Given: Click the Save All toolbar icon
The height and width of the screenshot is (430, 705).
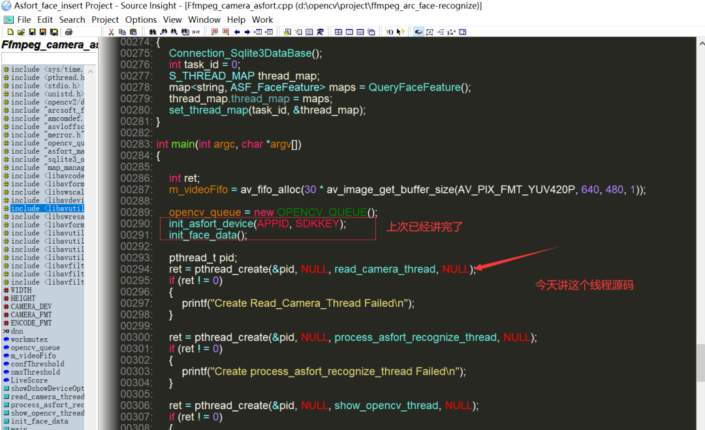Looking at the screenshot, I should point(54,32).
